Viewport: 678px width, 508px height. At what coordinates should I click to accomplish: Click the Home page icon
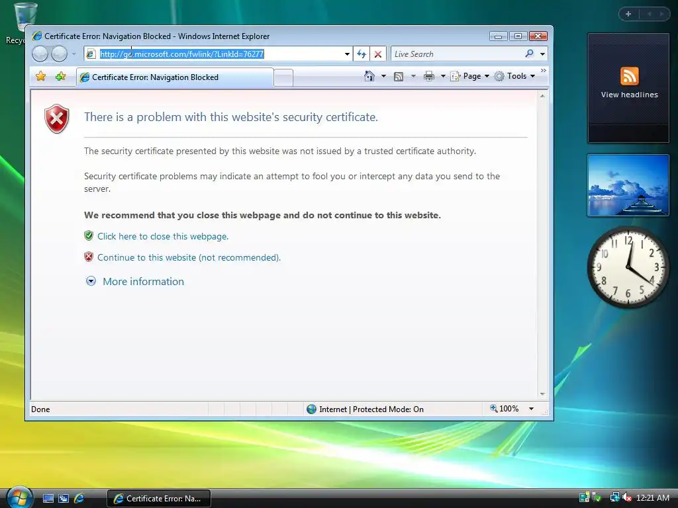point(369,76)
